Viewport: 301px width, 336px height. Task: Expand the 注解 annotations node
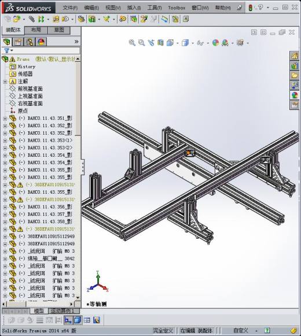(5, 82)
